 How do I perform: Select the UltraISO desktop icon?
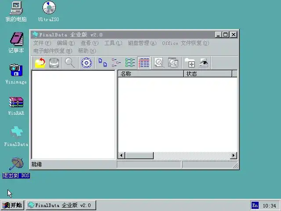tap(49, 11)
